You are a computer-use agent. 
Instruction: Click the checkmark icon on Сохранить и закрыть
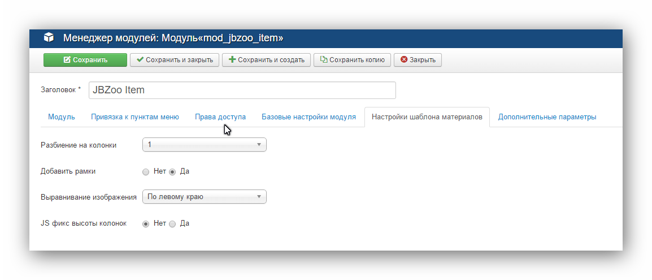[140, 59]
